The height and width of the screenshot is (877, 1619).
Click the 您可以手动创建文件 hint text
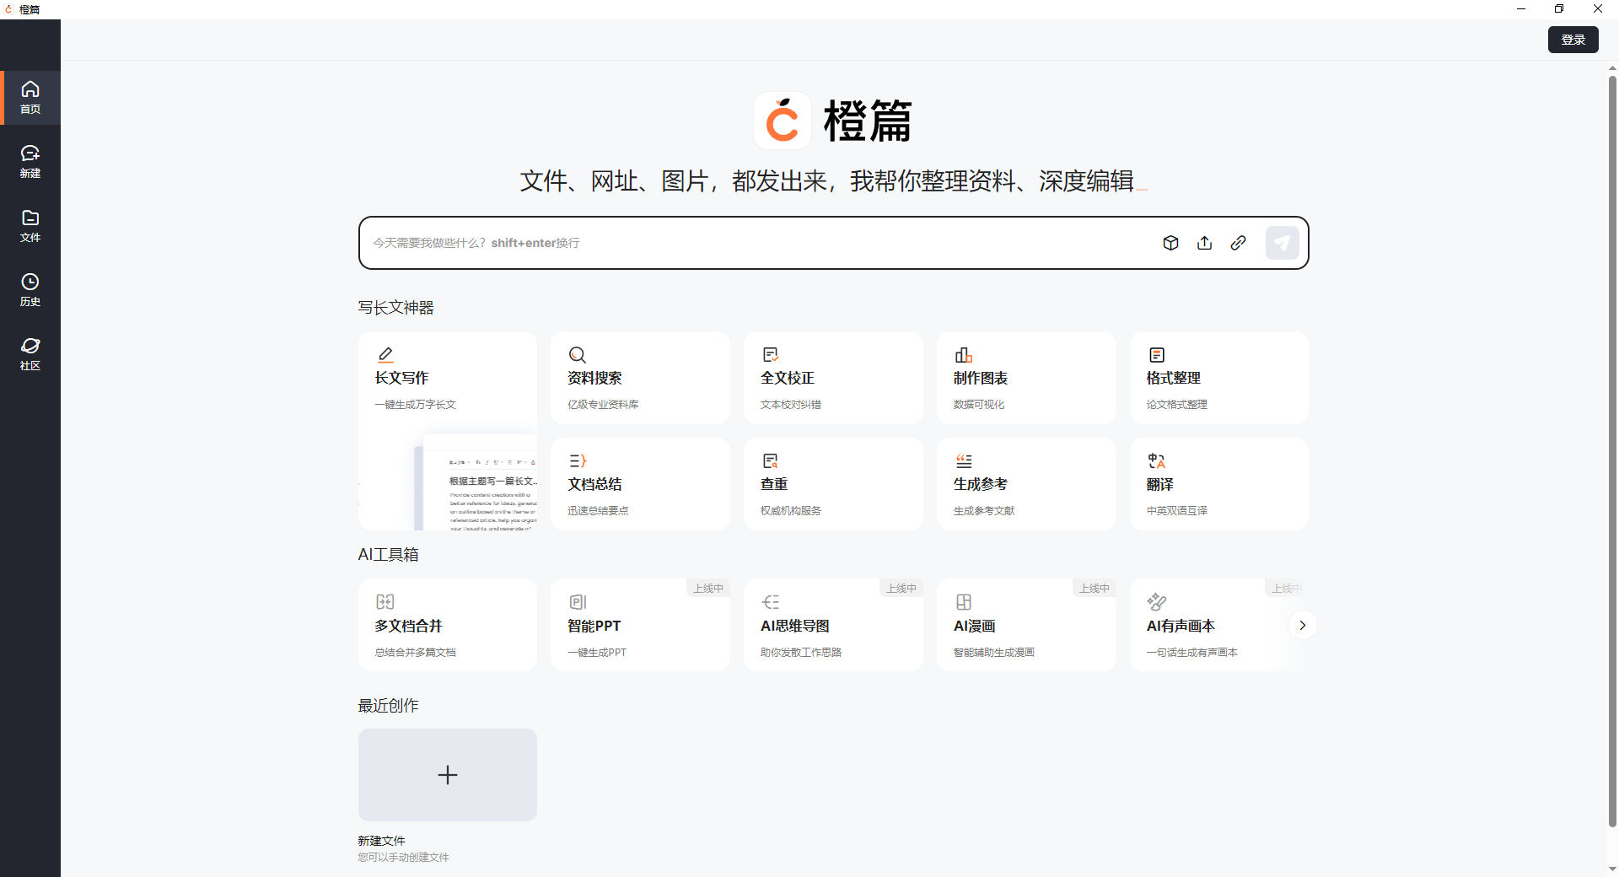403,858
